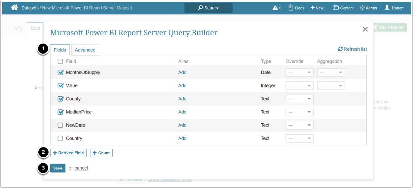Open the alerts warning triangle icon

tap(275, 8)
